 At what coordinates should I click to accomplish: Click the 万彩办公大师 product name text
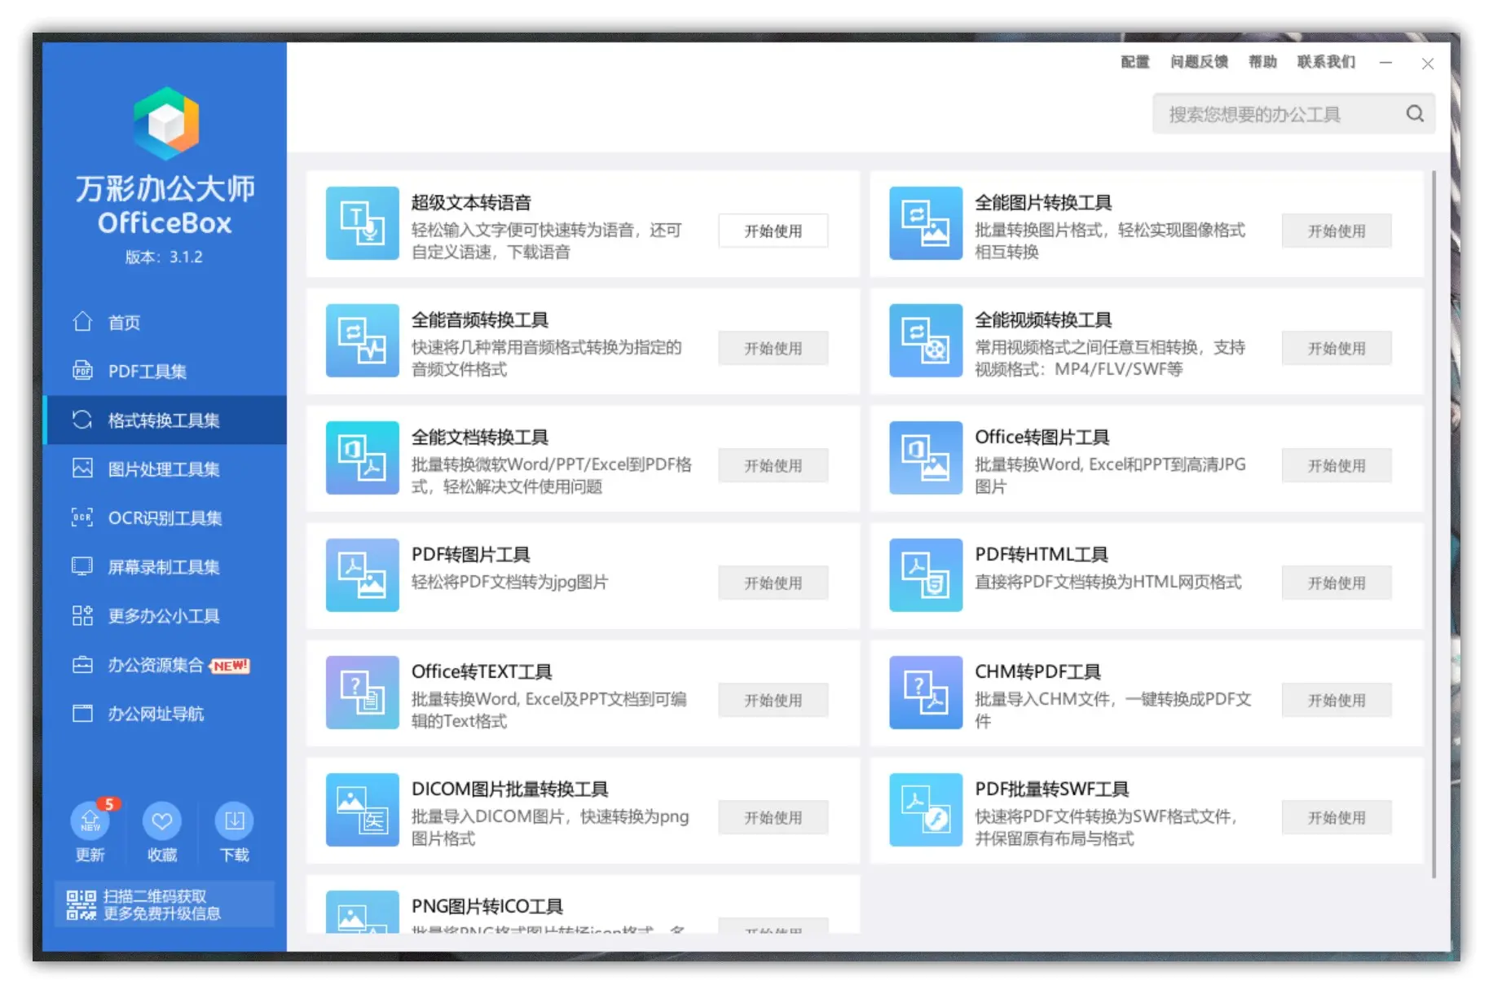(x=165, y=188)
